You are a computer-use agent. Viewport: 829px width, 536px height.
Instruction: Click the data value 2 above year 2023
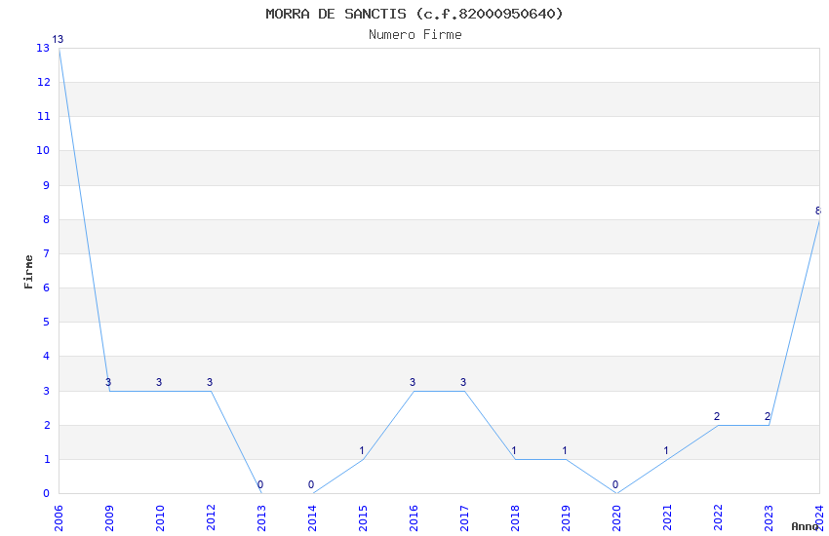pyautogui.click(x=768, y=417)
